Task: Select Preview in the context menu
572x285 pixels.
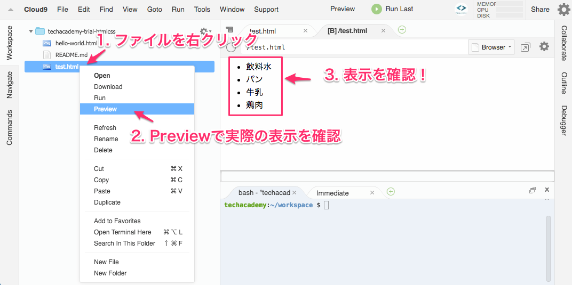Action: coord(105,109)
